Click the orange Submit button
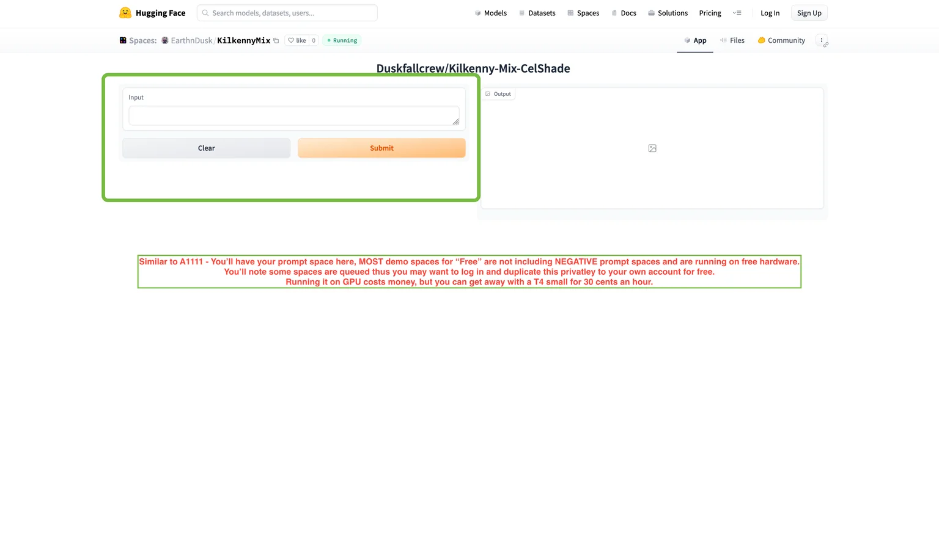 [381, 148]
